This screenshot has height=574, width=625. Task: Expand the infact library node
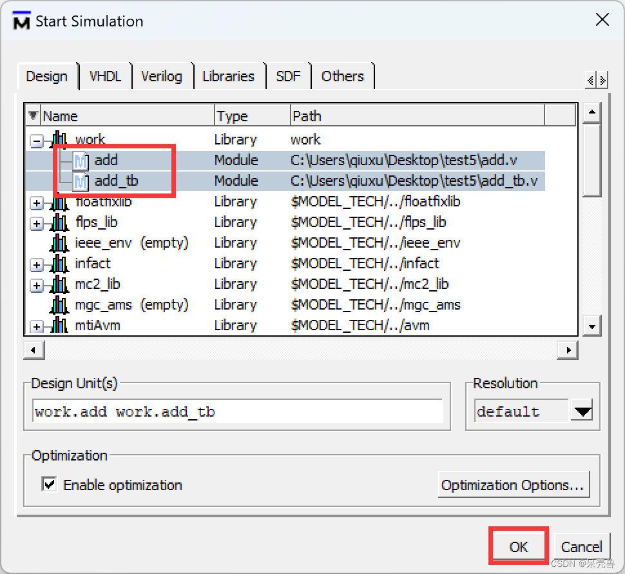[x=37, y=263]
